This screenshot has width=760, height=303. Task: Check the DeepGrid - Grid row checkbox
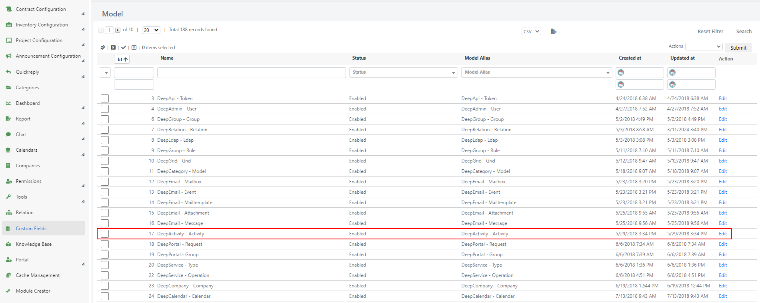[105, 161]
